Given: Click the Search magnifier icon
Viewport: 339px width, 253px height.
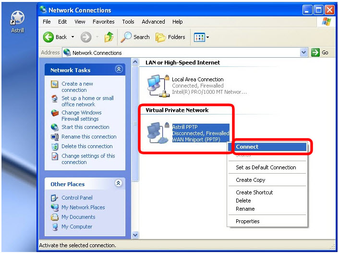Looking at the screenshot, I should (126, 37).
